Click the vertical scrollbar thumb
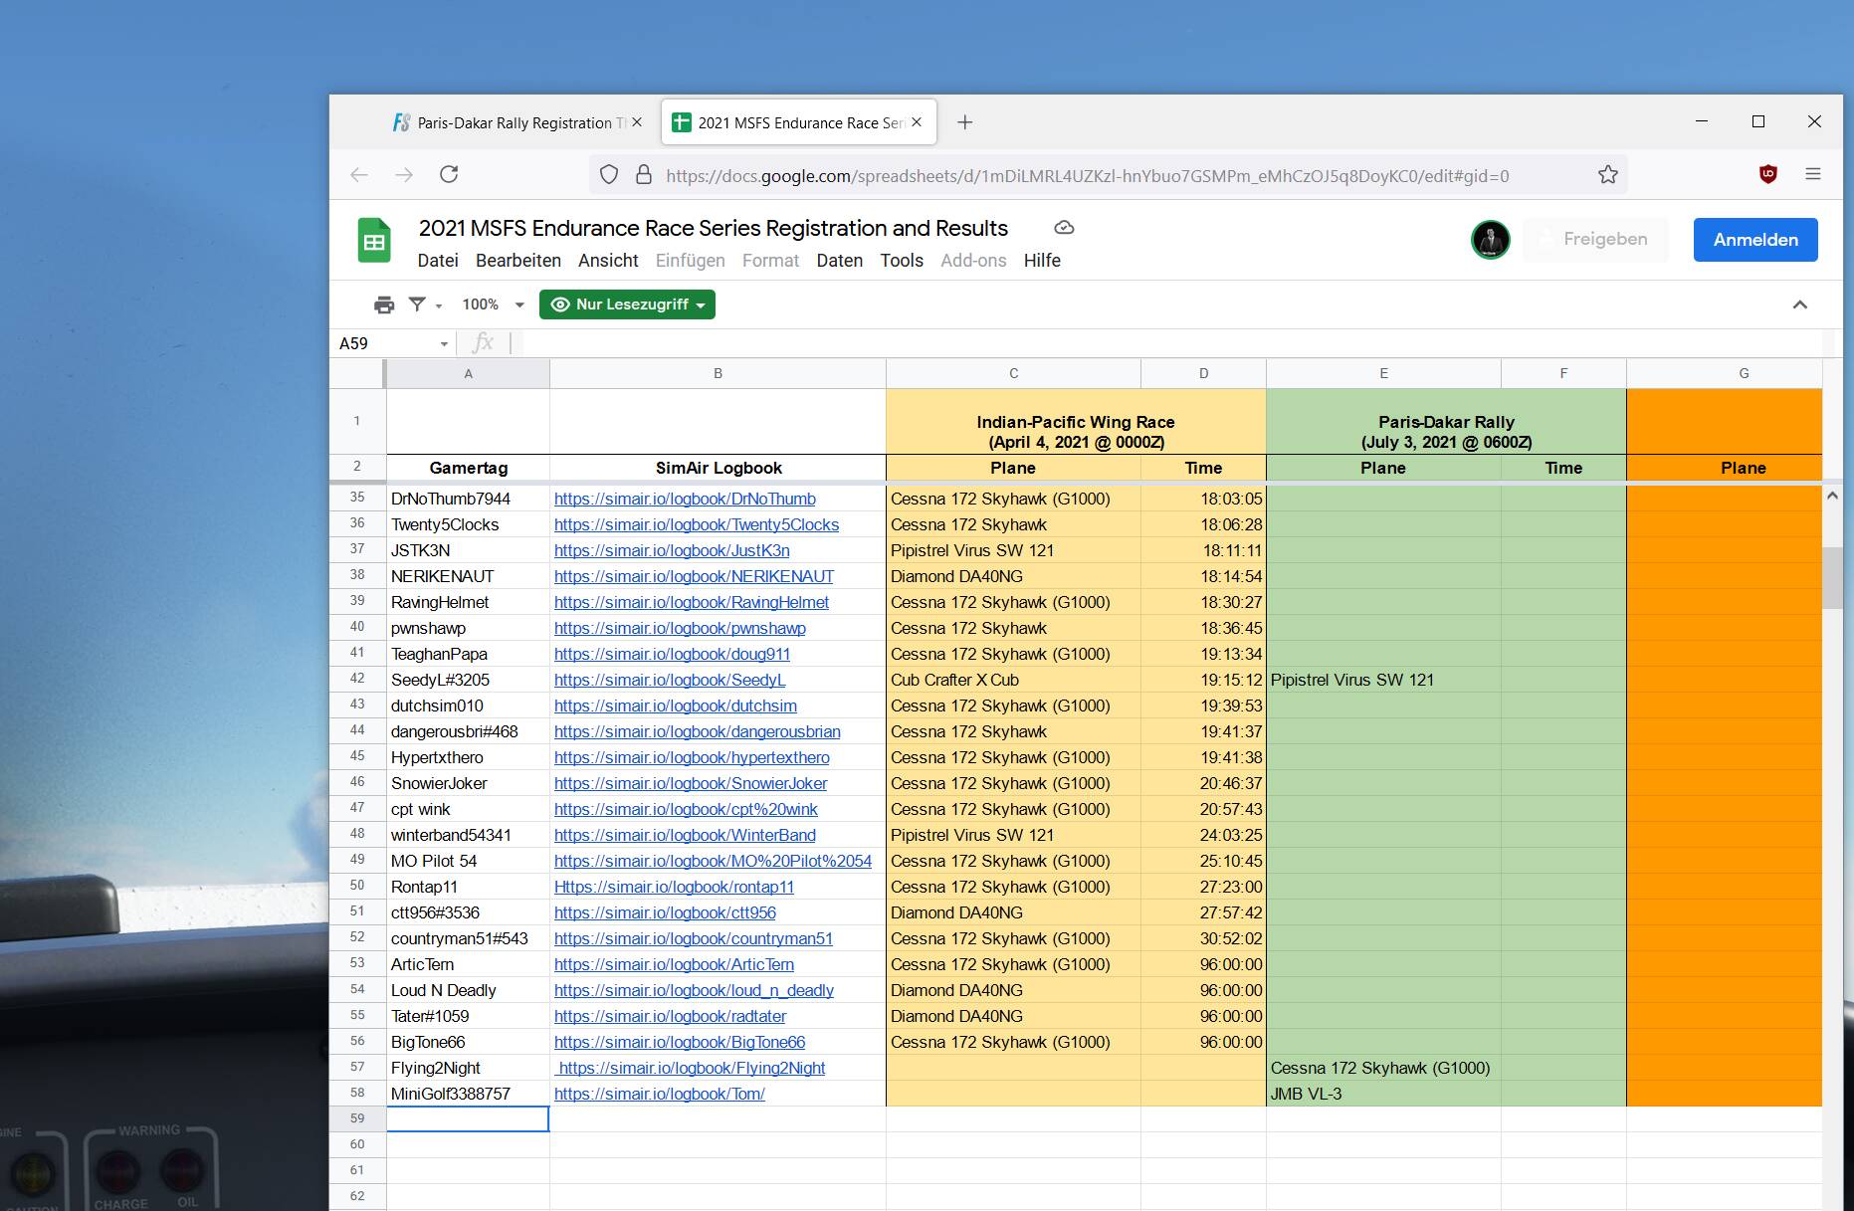 pyautogui.click(x=1831, y=577)
